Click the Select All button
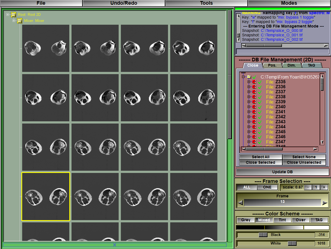 [261, 157]
